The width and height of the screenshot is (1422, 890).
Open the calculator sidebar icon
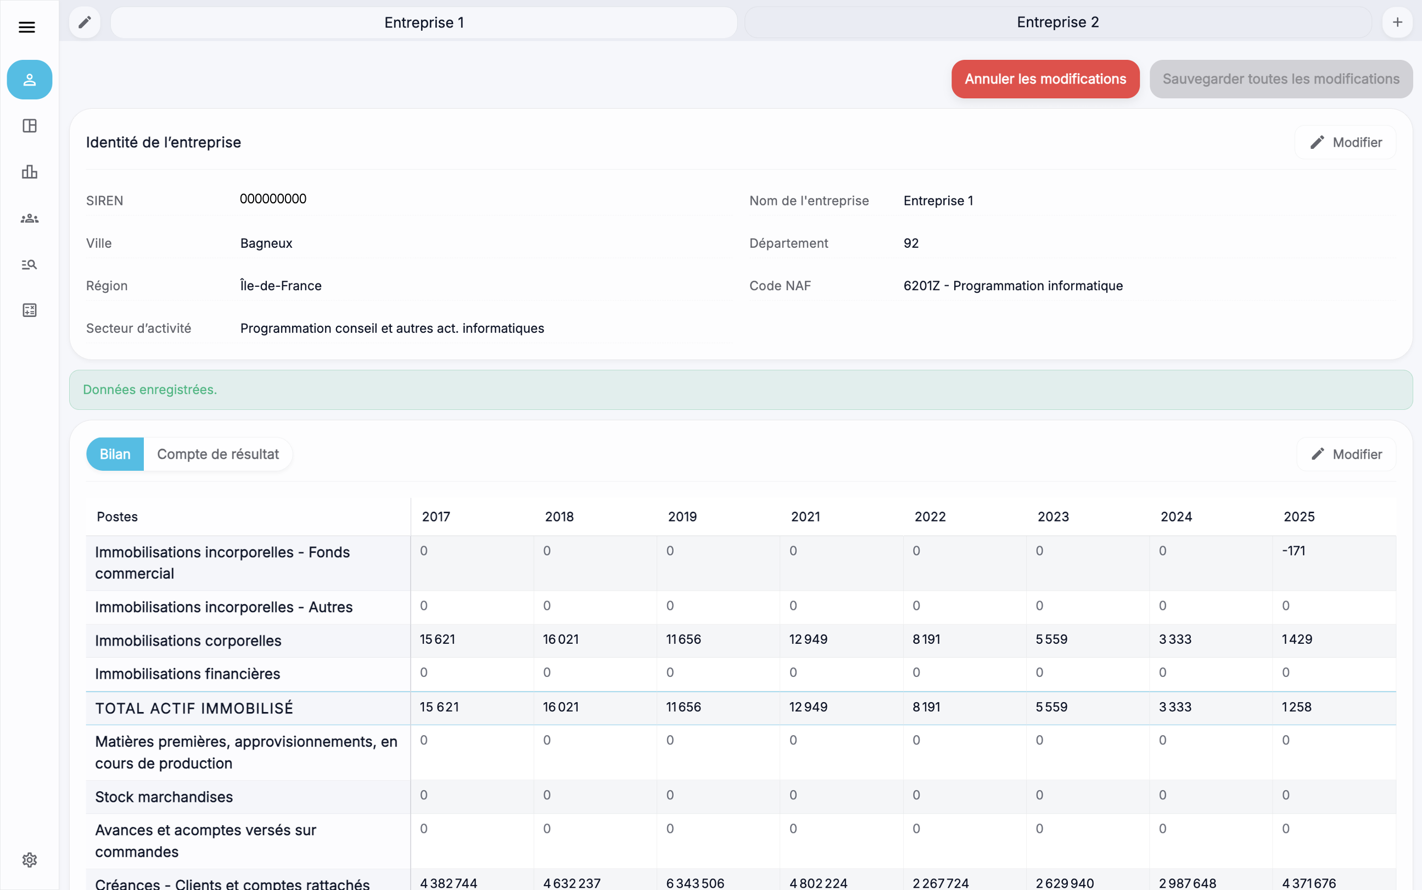30,310
